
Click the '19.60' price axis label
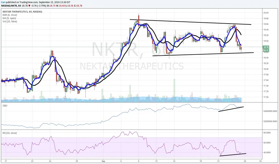266,24
